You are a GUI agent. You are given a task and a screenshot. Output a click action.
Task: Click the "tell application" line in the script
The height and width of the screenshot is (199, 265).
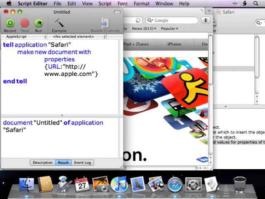[37, 45]
